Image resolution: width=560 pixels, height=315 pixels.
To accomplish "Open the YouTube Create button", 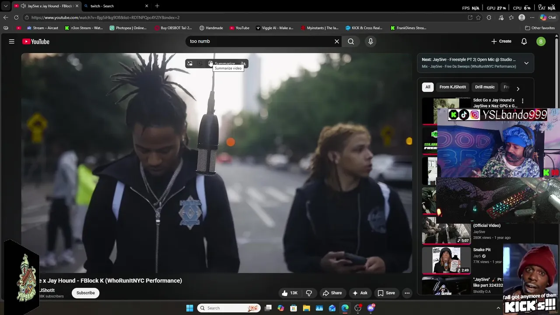I will 501,41.
